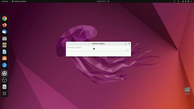Minimize the Software Updater window
Screen dimensions: 194x109
[x=126, y=44]
